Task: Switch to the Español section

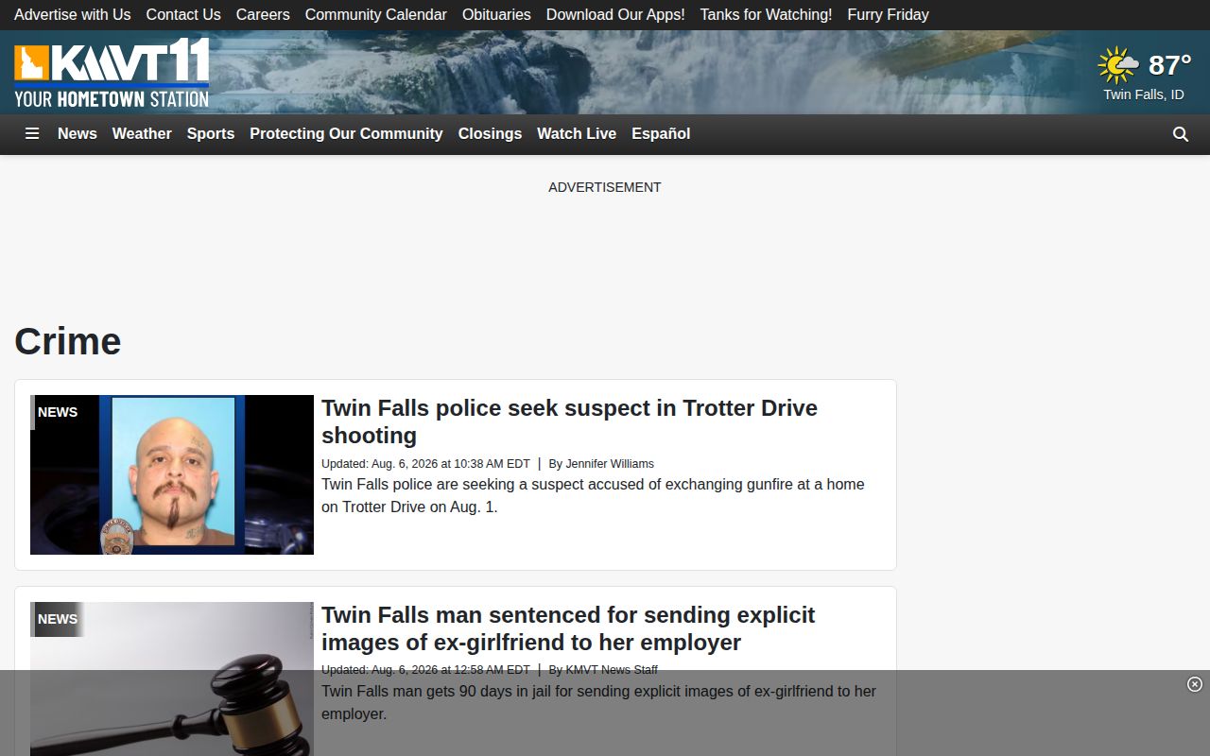Action: click(x=661, y=134)
